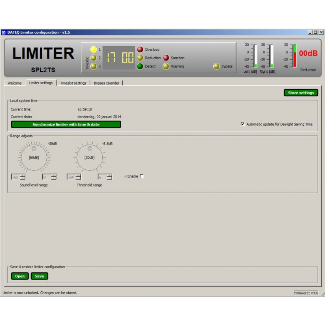Switch to the Timeslot settings tab
Screen dimensions: 325x325
73,83
